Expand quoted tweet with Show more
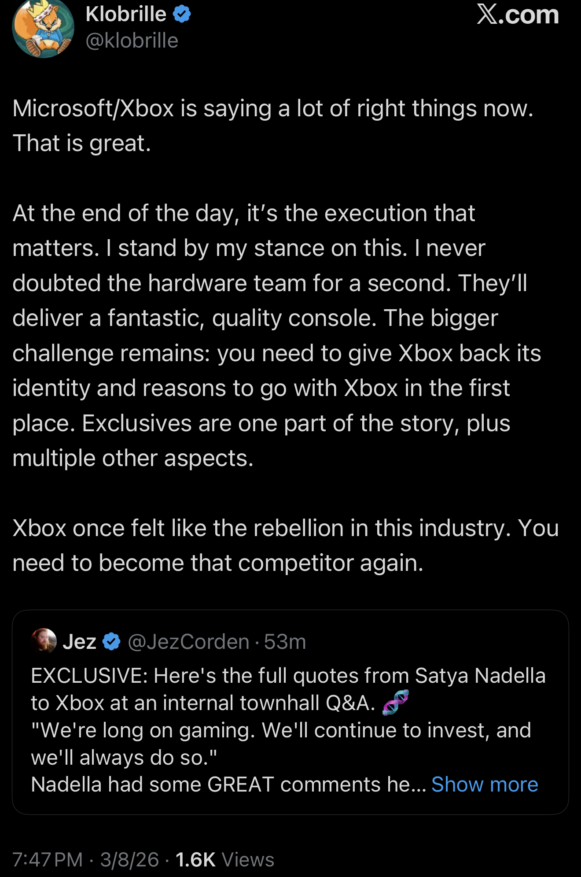The image size is (581, 877). [485, 784]
